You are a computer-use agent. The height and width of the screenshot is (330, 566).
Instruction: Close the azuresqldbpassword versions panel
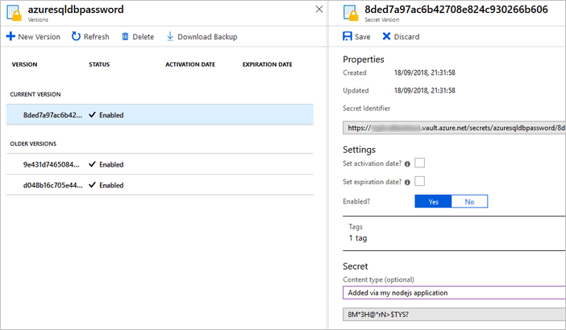318,10
